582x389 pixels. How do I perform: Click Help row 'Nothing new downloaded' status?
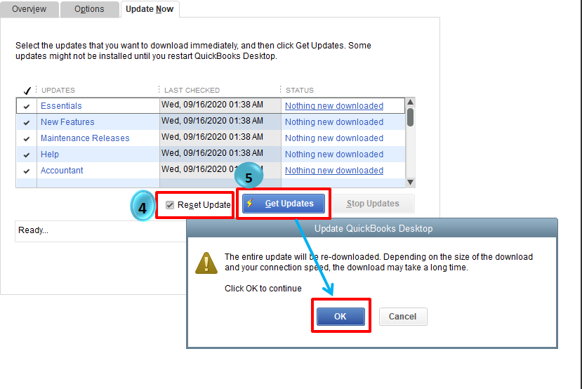tap(334, 154)
